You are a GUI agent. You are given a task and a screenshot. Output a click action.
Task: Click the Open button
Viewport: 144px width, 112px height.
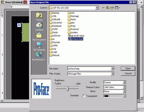(x=128, y=68)
